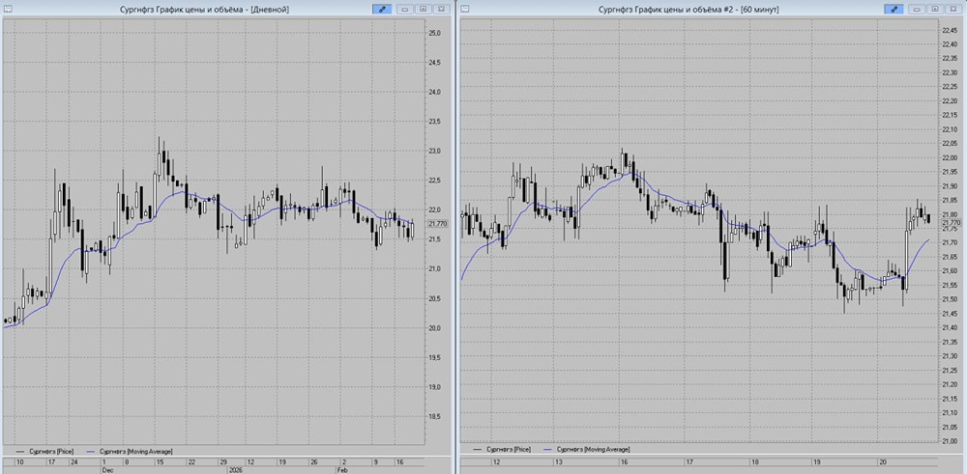Click the 23,0 price level on the daily axis
Viewport: 967px width, 474px height.
(x=434, y=151)
